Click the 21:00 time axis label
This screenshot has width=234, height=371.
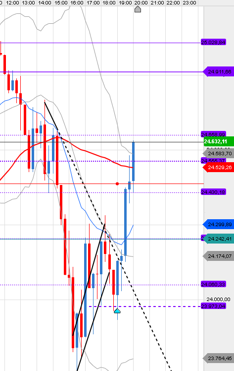pos(157,3)
